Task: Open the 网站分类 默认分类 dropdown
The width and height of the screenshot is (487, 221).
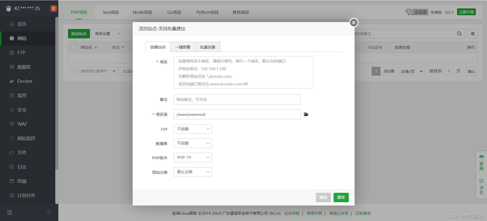Action: click(193, 172)
